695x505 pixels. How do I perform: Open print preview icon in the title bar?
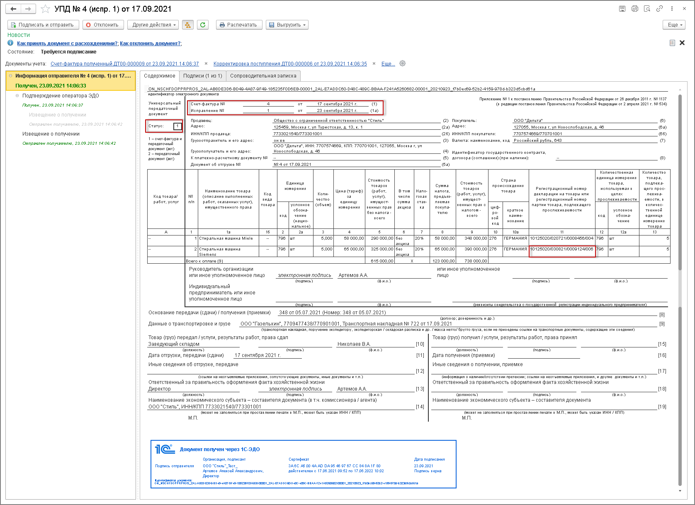point(647,9)
